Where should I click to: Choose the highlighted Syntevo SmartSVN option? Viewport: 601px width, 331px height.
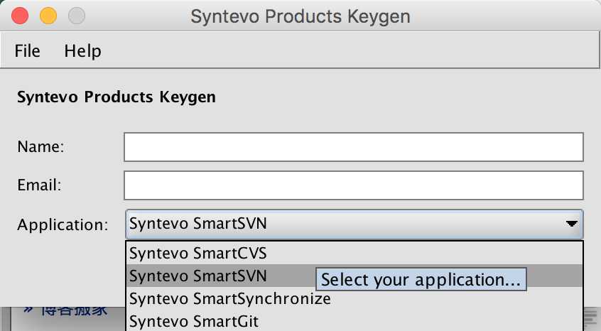pyautogui.click(x=198, y=275)
